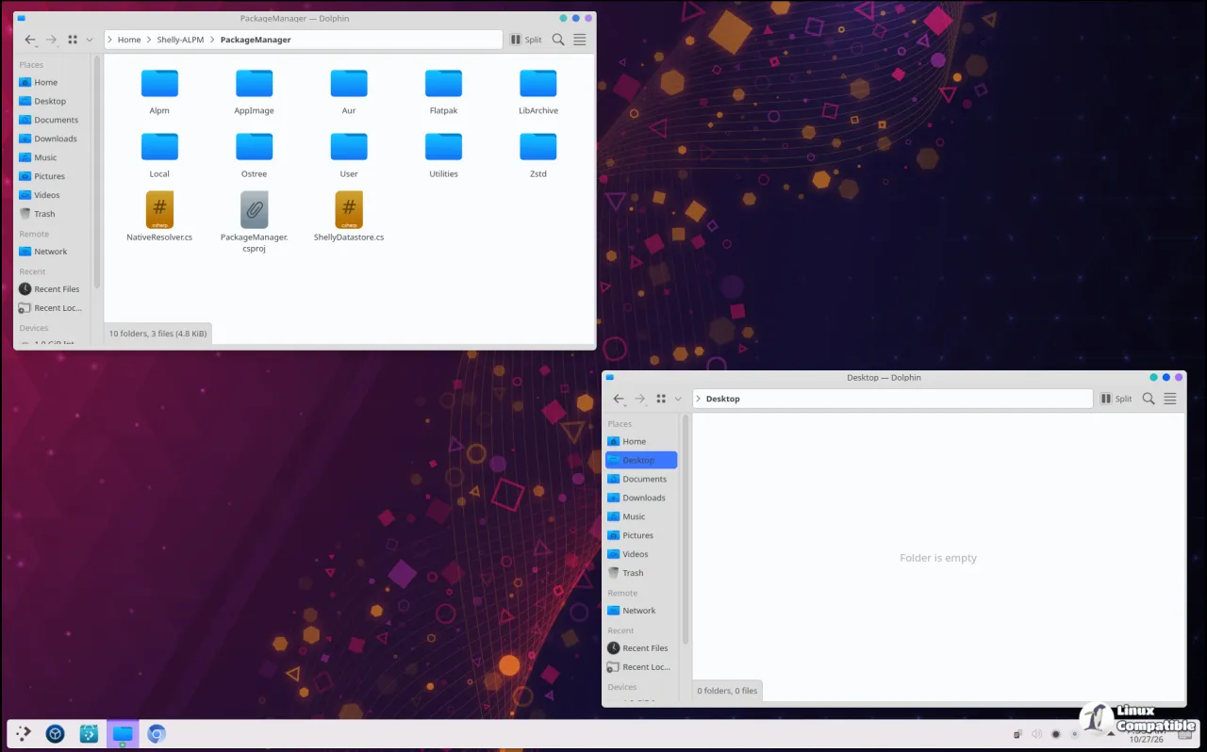This screenshot has height=752, width=1207.
Task: Open the Zstd folder
Action: pyautogui.click(x=538, y=155)
